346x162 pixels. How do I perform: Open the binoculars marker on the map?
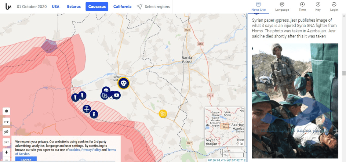(x=104, y=96)
